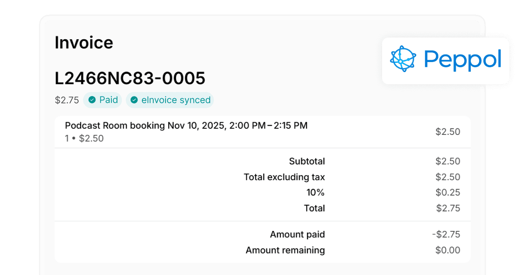
Task: Click the invoice number L2466NC83-0005
Action: (130, 78)
